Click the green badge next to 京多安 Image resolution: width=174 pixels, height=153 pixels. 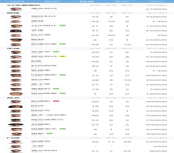tap(56, 52)
